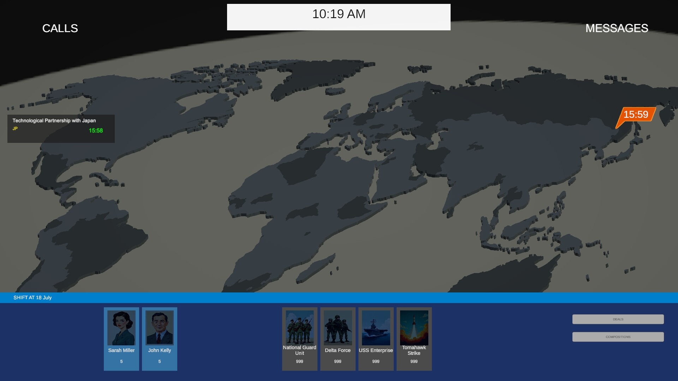This screenshot has height=381, width=678.
Task: Click the SHIFT AT 18 July bar
Action: coord(32,297)
